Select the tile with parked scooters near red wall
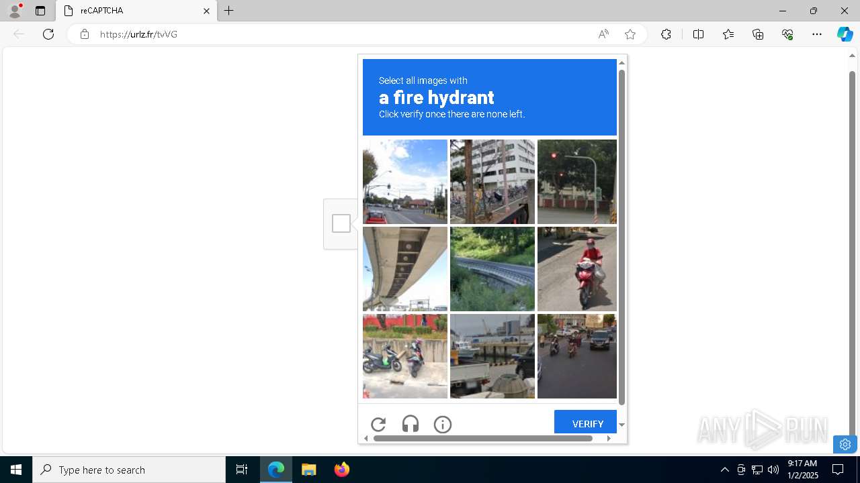Viewport: 860px width, 483px height. click(405, 356)
